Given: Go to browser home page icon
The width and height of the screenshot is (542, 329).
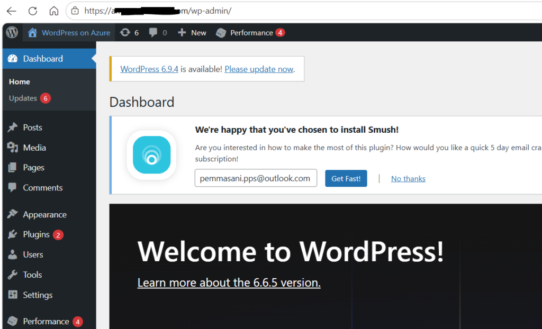Looking at the screenshot, I should point(53,11).
